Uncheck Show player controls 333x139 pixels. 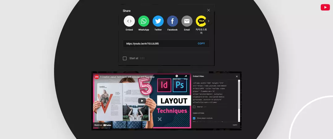click(x=194, y=118)
